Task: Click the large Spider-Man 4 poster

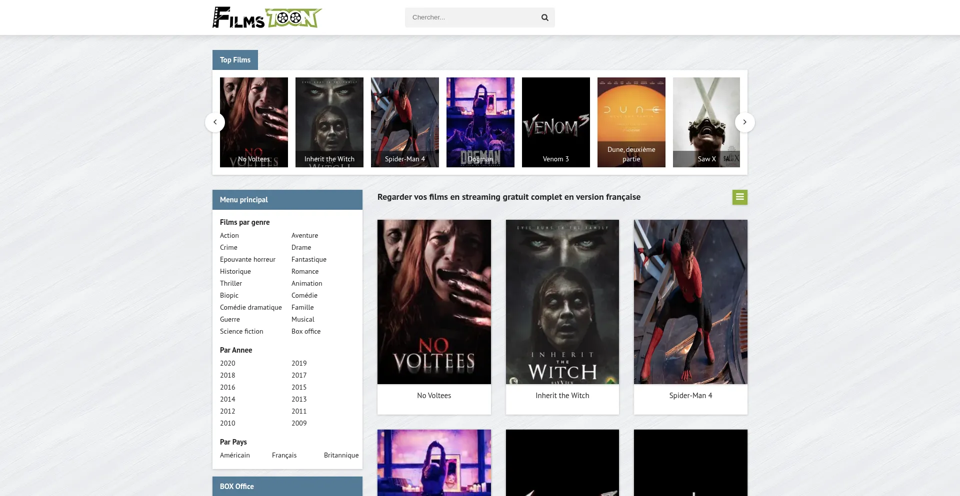Action: tap(690, 302)
